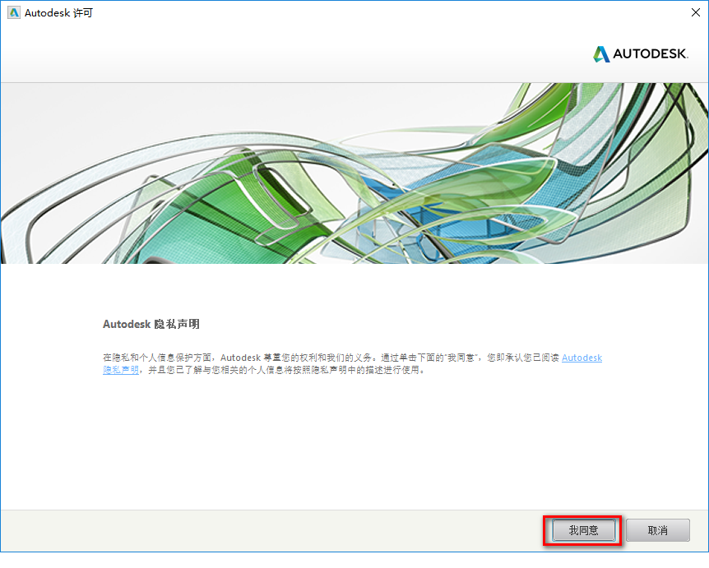The width and height of the screenshot is (709, 568).
Task: Click the triangle symbol in the AUTODESK logo
Action: [x=600, y=53]
